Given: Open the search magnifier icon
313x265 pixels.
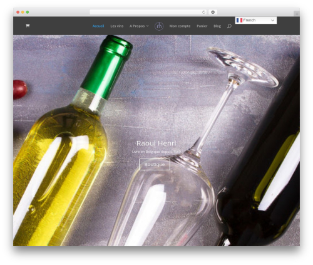Looking at the screenshot, I should (229, 26).
